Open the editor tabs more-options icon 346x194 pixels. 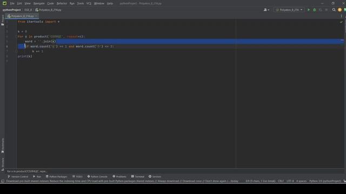tap(341, 16)
